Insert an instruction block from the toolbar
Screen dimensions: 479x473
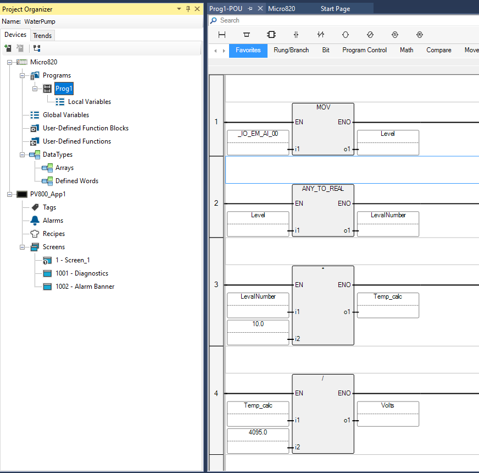click(271, 35)
